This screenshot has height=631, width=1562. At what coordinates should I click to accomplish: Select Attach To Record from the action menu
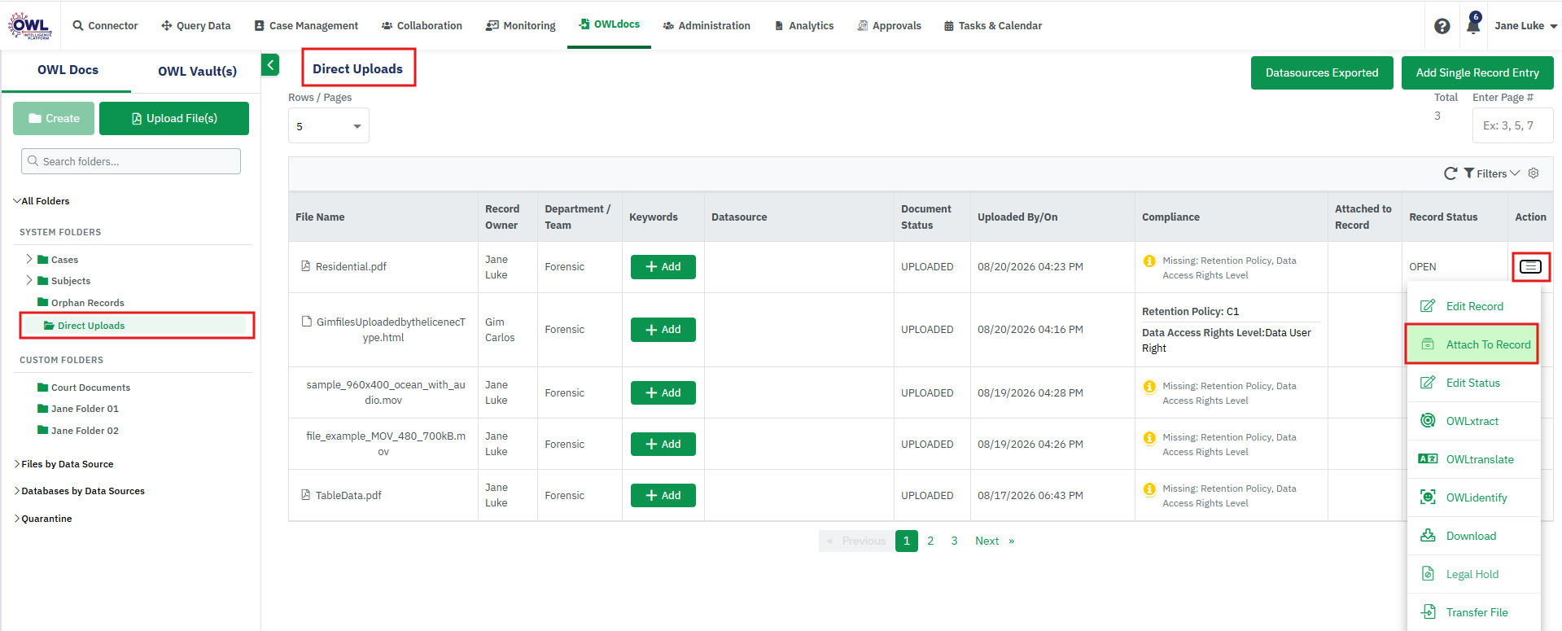(x=1472, y=344)
